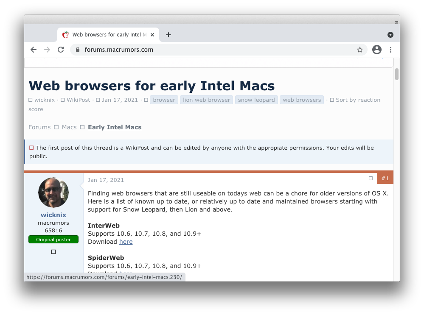Reload the page with the refresh icon
Viewport: 424px width, 315px height.
tap(61, 50)
